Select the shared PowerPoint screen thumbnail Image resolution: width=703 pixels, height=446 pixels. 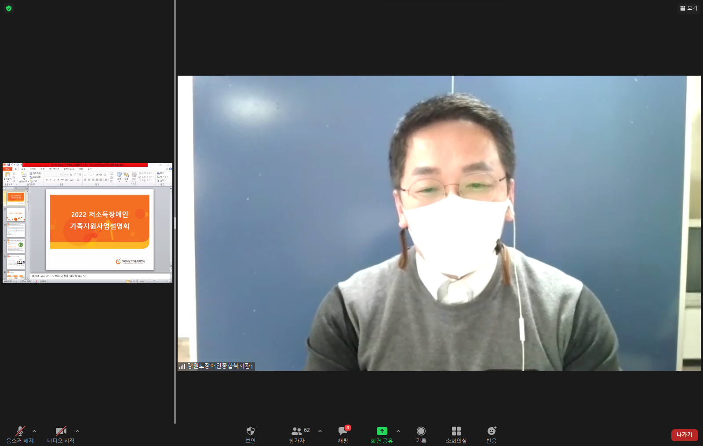pyautogui.click(x=87, y=223)
